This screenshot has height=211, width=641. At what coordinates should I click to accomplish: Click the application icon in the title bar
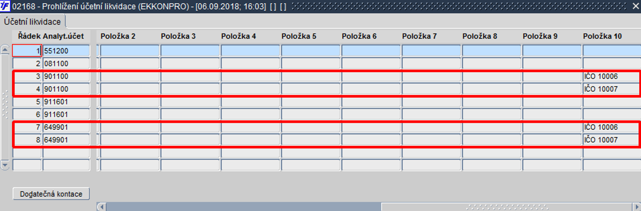pyautogui.click(x=6, y=7)
